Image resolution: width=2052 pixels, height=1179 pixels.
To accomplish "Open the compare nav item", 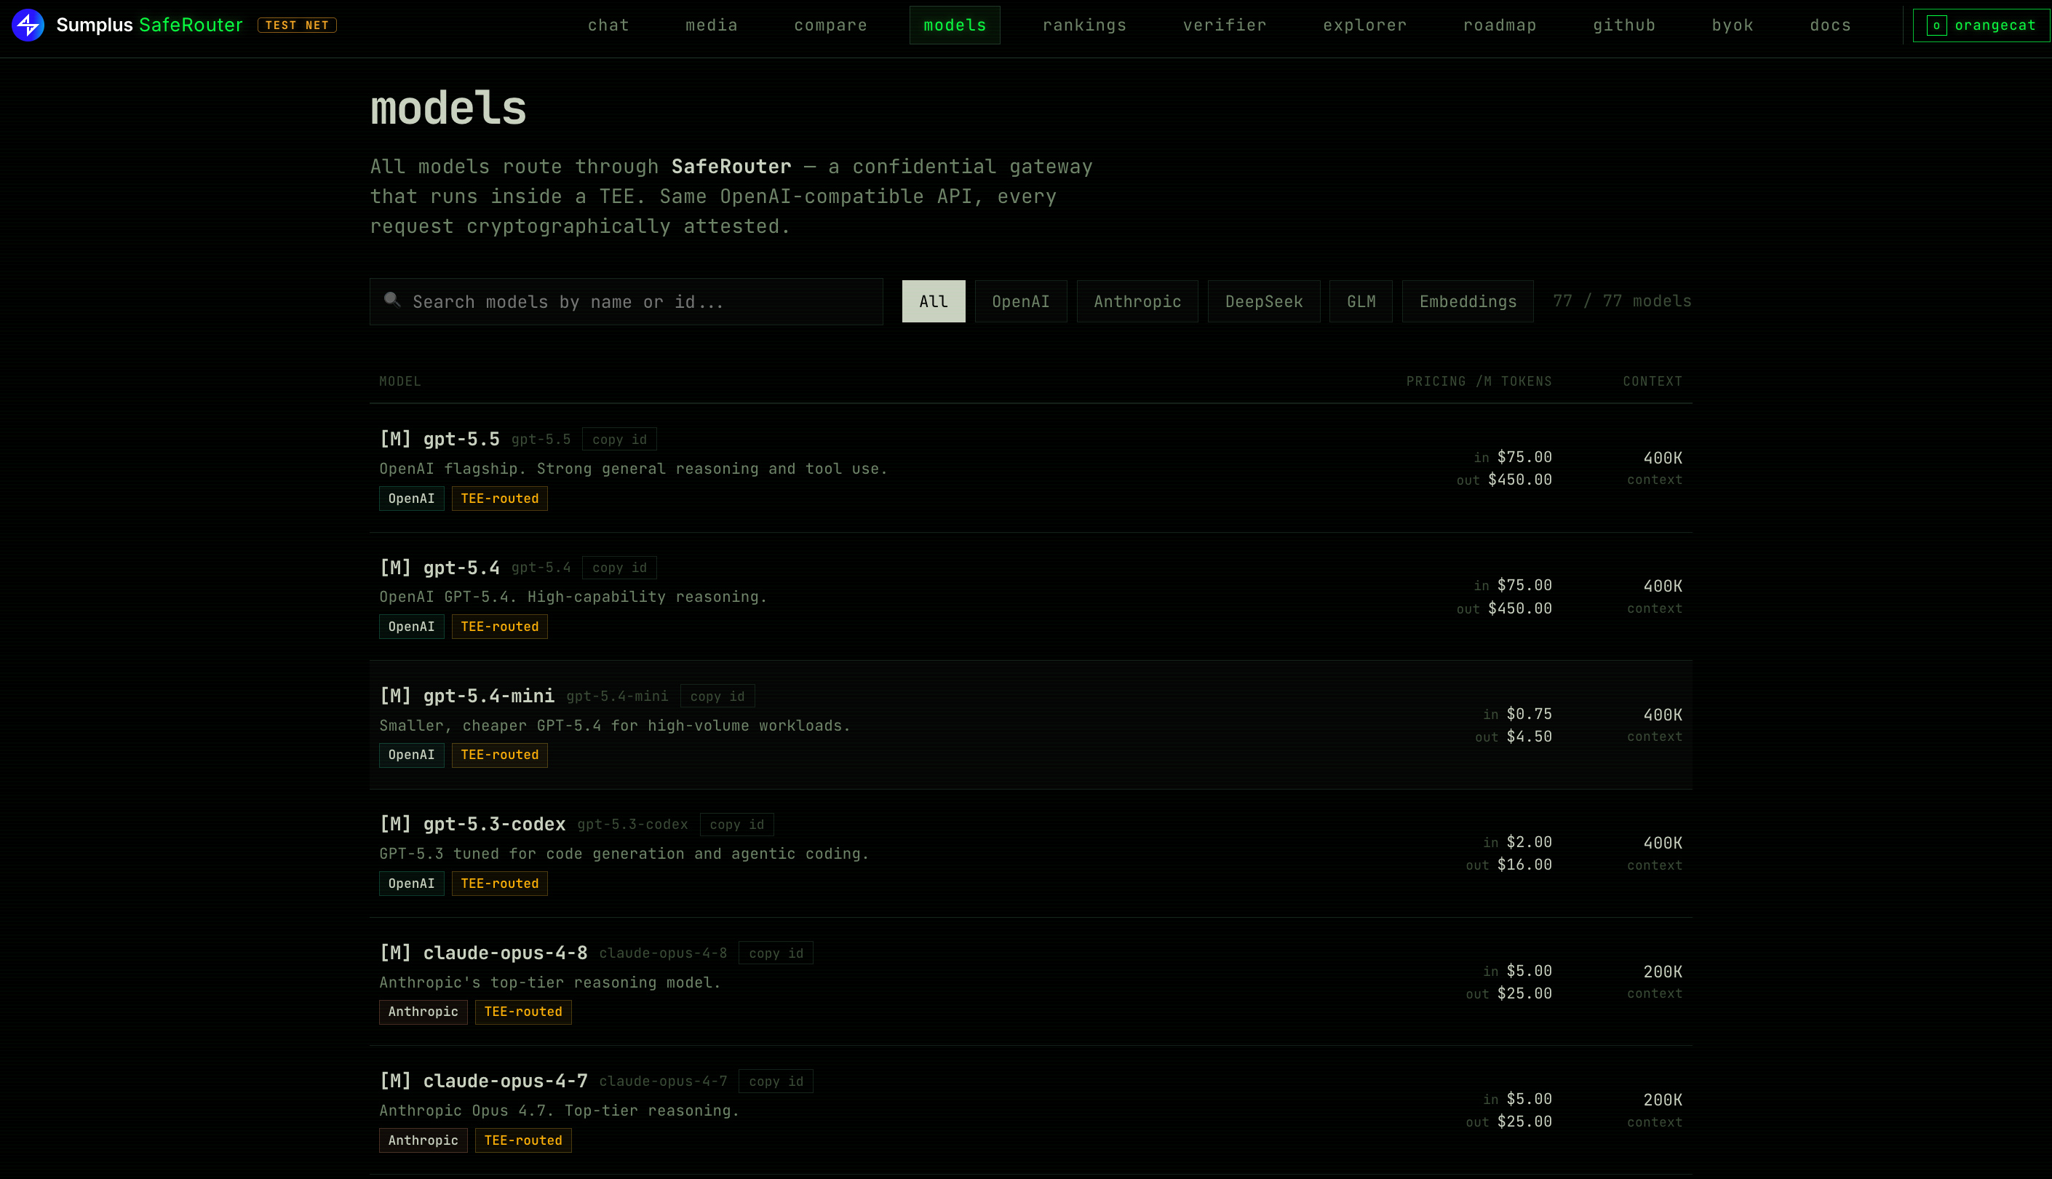I will pos(830,25).
